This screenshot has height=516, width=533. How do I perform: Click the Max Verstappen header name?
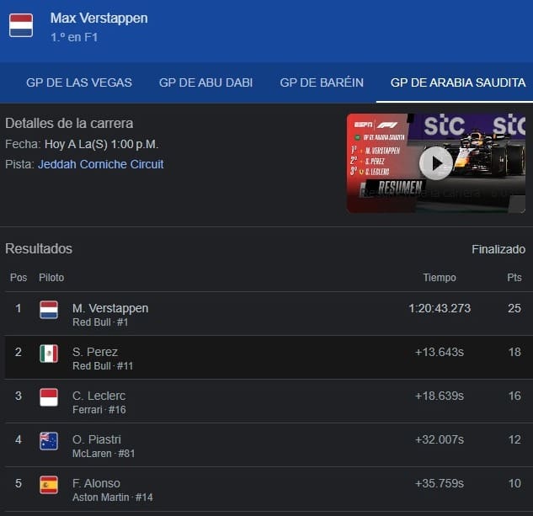[99, 18]
